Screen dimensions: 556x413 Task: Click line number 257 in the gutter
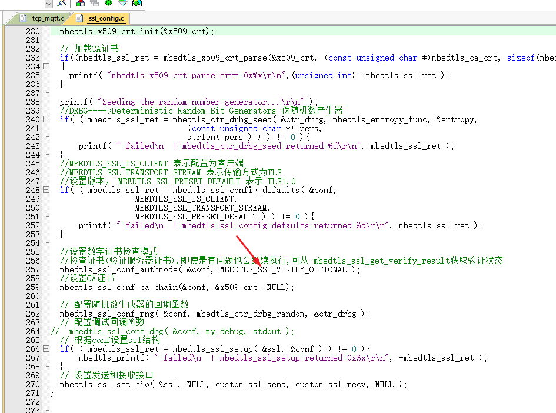[x=33, y=269]
